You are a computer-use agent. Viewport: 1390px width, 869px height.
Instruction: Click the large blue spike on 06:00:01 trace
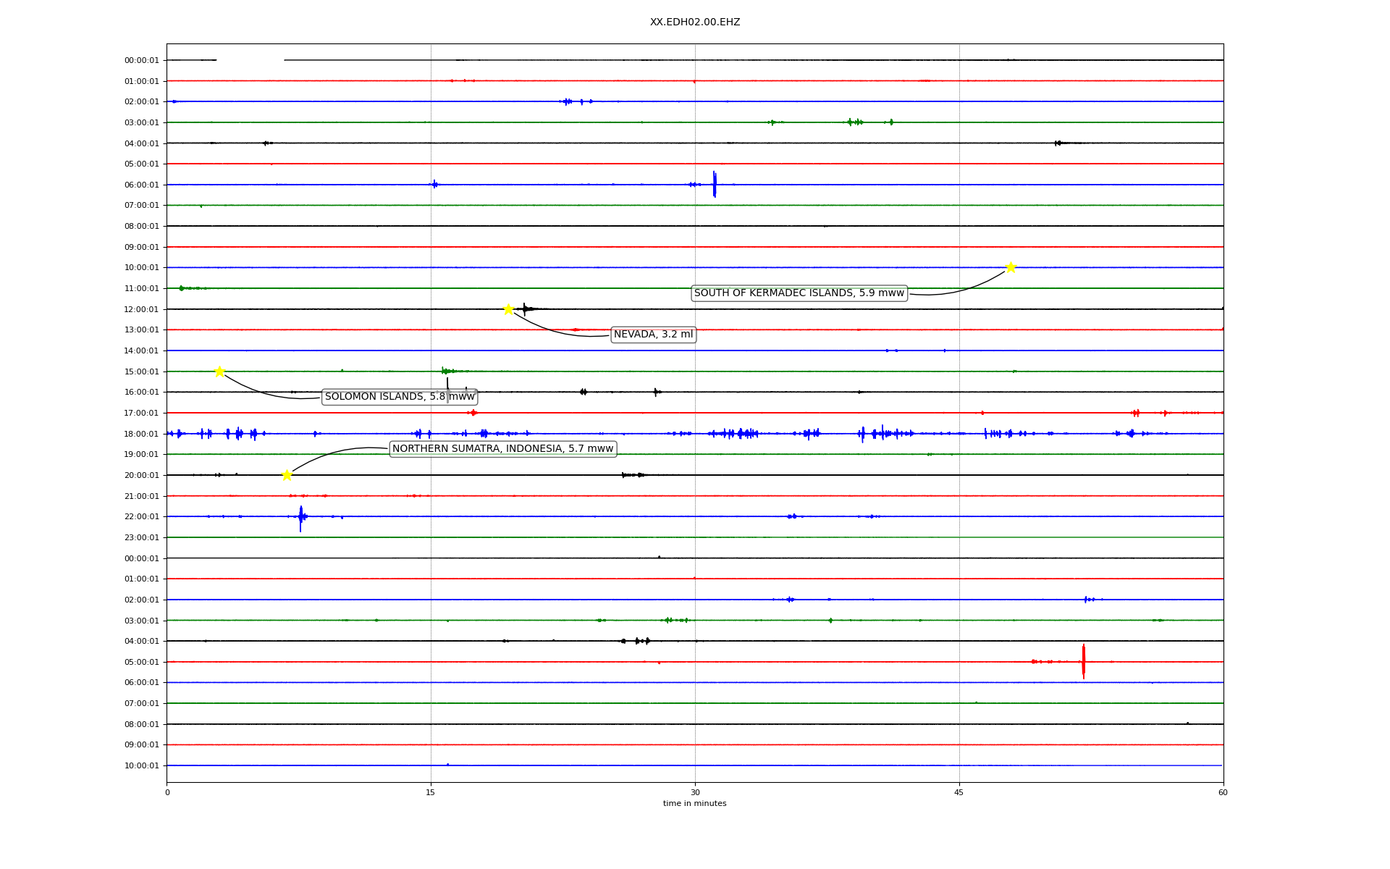715,184
